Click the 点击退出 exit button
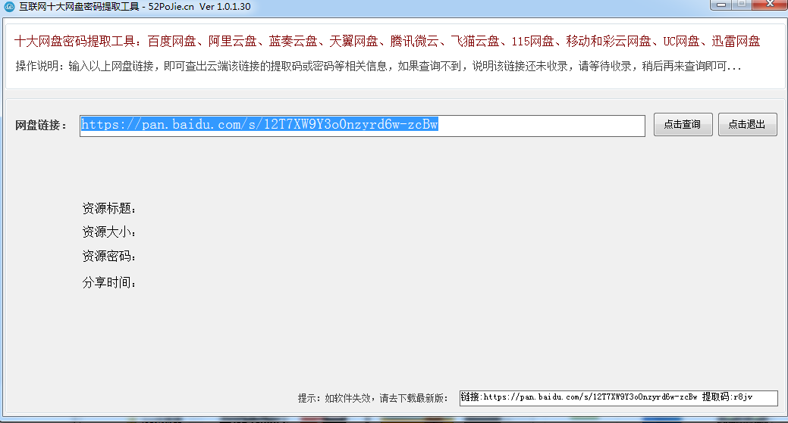The height and width of the screenshot is (423, 788). [x=747, y=124]
